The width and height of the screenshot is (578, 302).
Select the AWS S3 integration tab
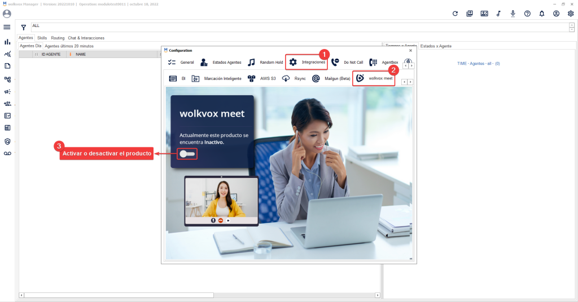click(262, 79)
